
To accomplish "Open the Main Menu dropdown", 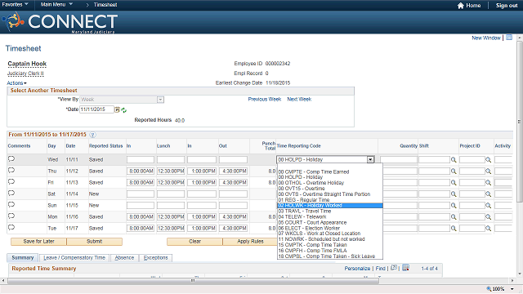I will pyautogui.click(x=56, y=4).
